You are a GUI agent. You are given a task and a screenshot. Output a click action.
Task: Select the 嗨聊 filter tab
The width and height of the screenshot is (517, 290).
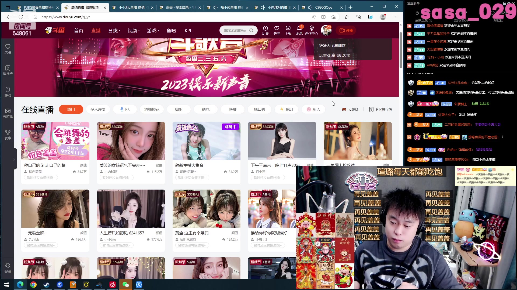233,109
